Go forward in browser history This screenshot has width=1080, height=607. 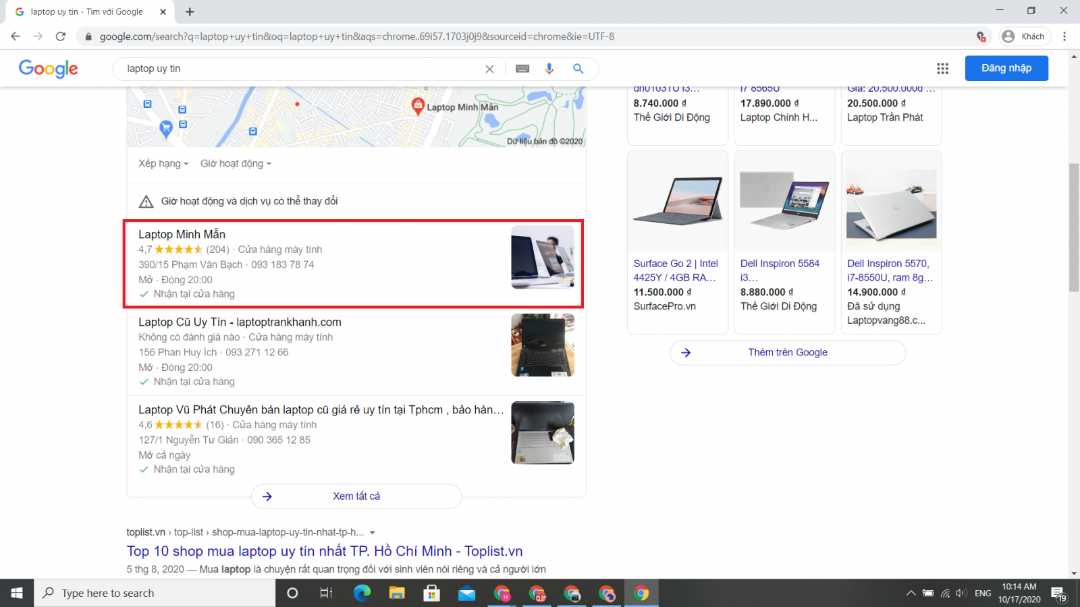pyautogui.click(x=38, y=36)
